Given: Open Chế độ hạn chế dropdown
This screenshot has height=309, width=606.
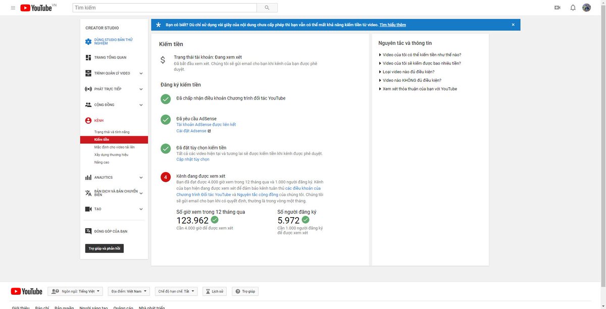Looking at the screenshot, I should pos(176,291).
